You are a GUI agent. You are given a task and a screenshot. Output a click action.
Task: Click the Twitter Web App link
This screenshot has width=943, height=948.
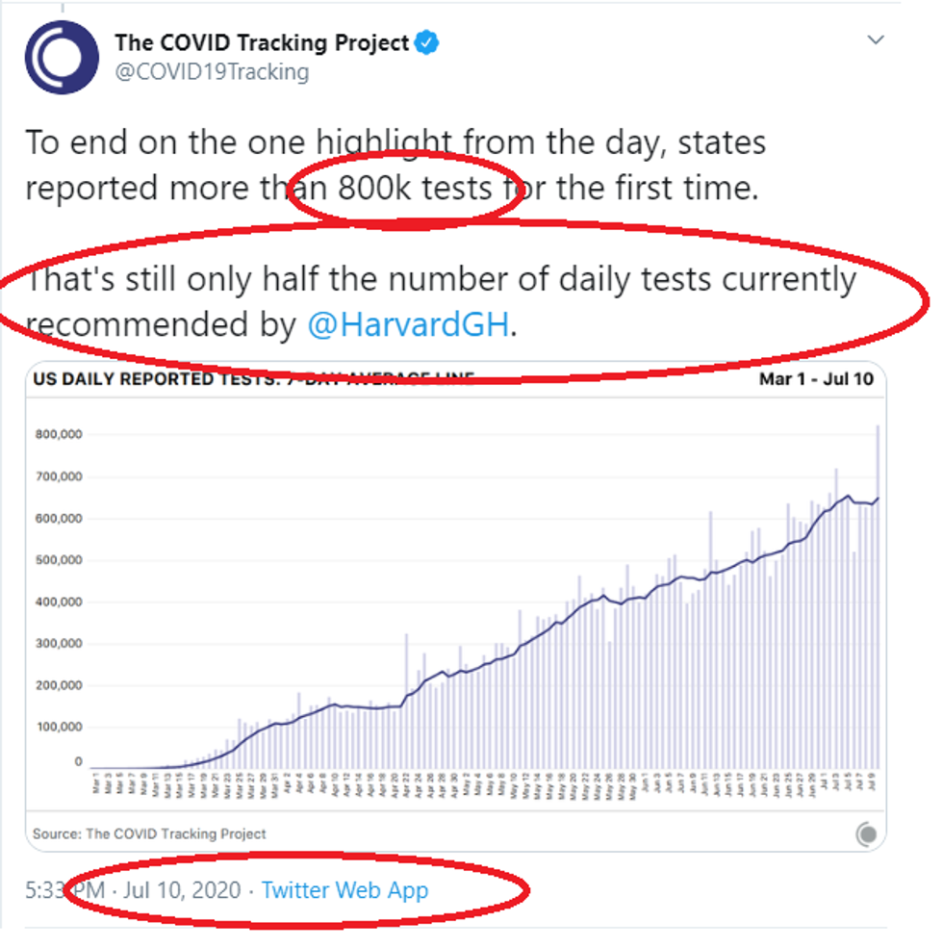pyautogui.click(x=344, y=890)
